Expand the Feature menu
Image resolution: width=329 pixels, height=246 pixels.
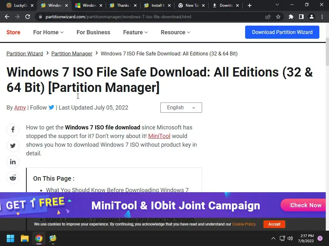[135, 32]
